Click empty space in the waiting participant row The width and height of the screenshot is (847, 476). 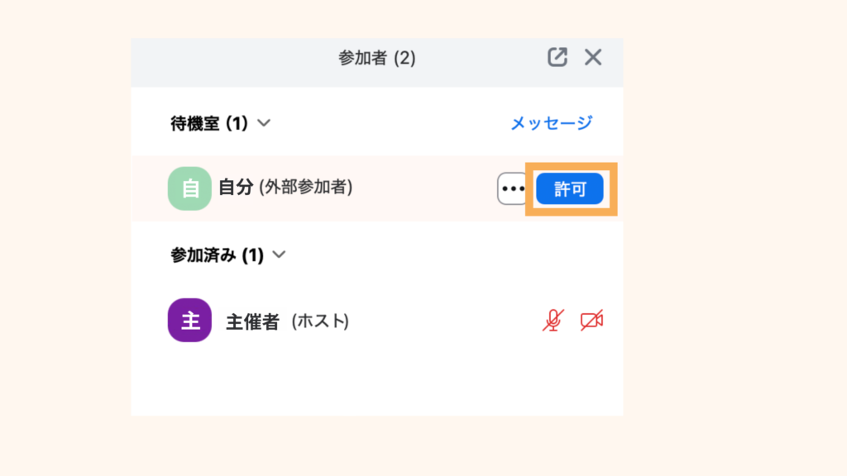422,188
